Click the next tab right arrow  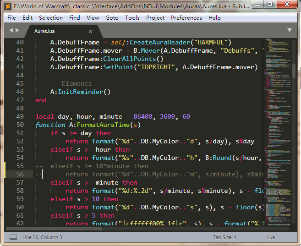18,30
